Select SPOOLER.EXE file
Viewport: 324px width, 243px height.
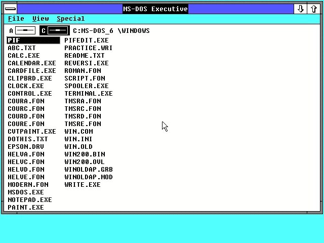87,86
